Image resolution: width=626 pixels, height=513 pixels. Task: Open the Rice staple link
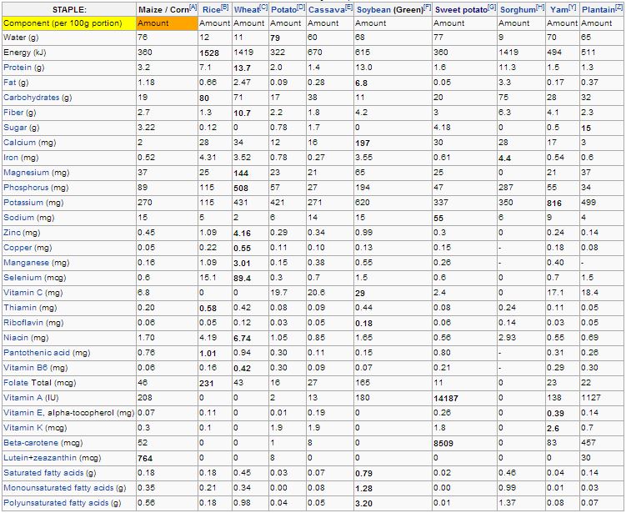coord(211,9)
